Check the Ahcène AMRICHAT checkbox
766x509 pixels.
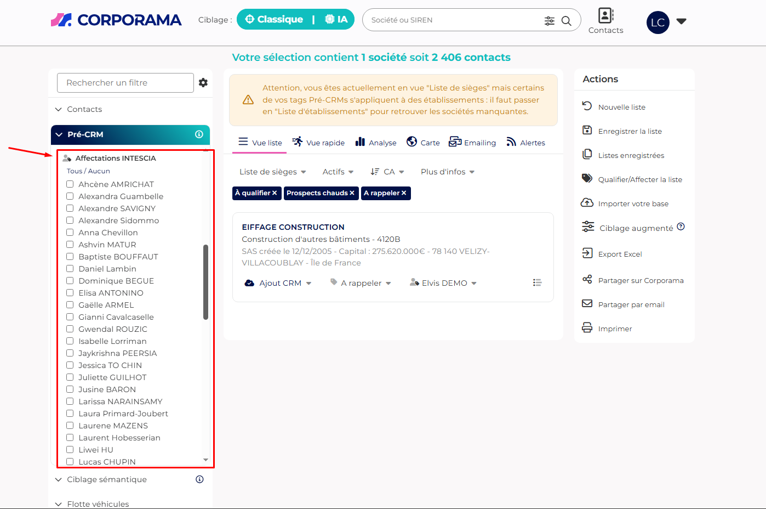click(x=70, y=184)
